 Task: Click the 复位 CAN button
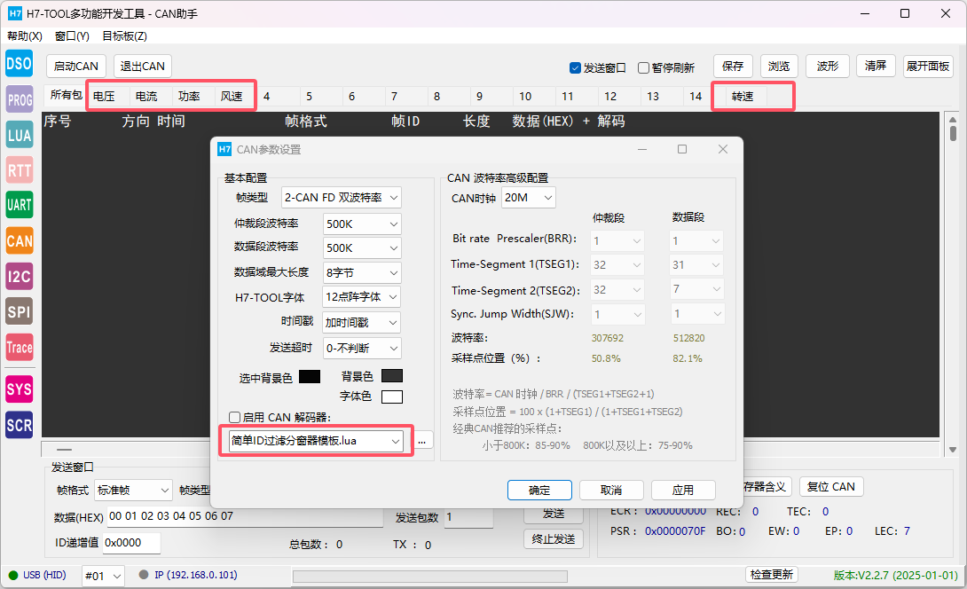coord(830,487)
